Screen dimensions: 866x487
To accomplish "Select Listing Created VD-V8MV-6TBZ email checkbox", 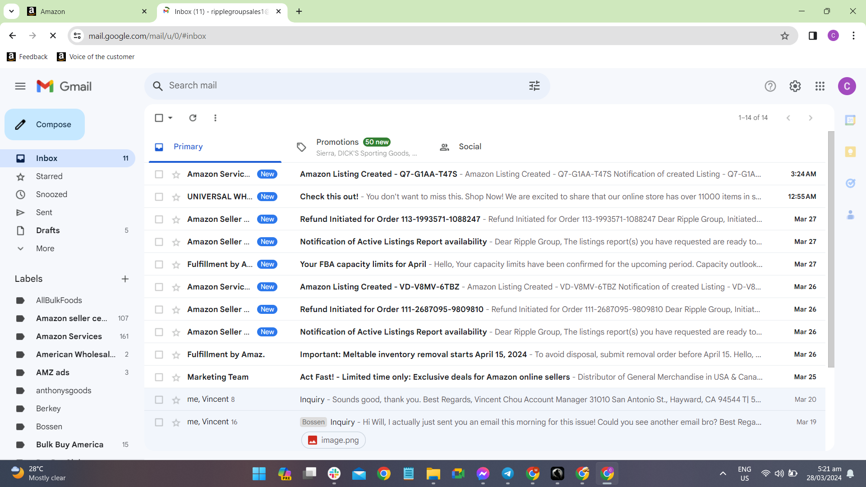I will coord(159,287).
